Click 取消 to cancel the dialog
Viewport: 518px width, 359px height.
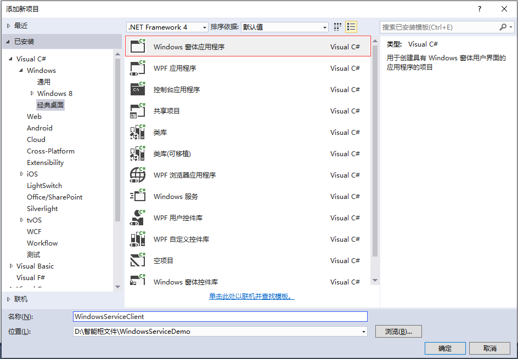click(489, 348)
